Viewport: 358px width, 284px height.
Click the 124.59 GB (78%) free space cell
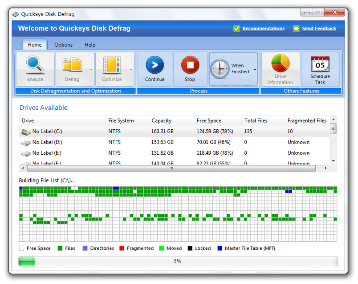(215, 131)
